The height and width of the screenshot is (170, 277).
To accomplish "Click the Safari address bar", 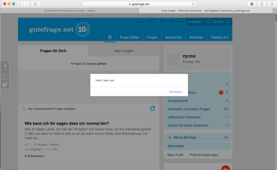I will (x=139, y=4).
